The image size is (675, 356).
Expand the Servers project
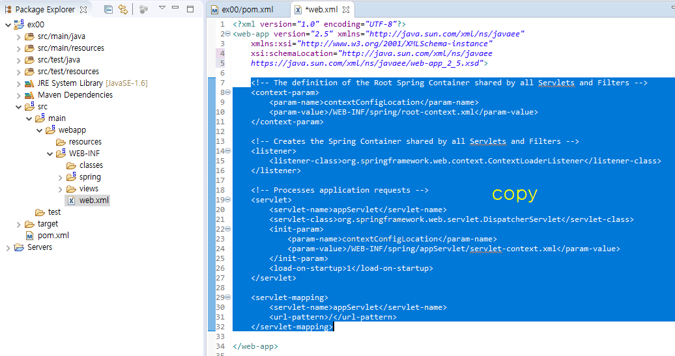pos(8,248)
